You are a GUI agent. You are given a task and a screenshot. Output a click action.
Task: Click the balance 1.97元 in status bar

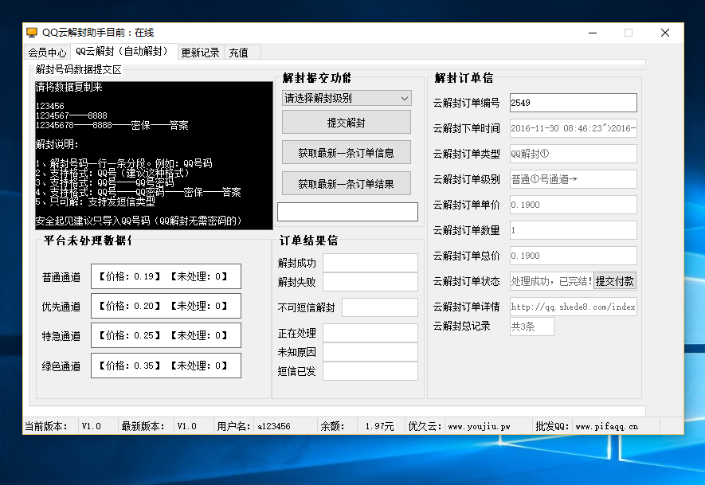379,426
